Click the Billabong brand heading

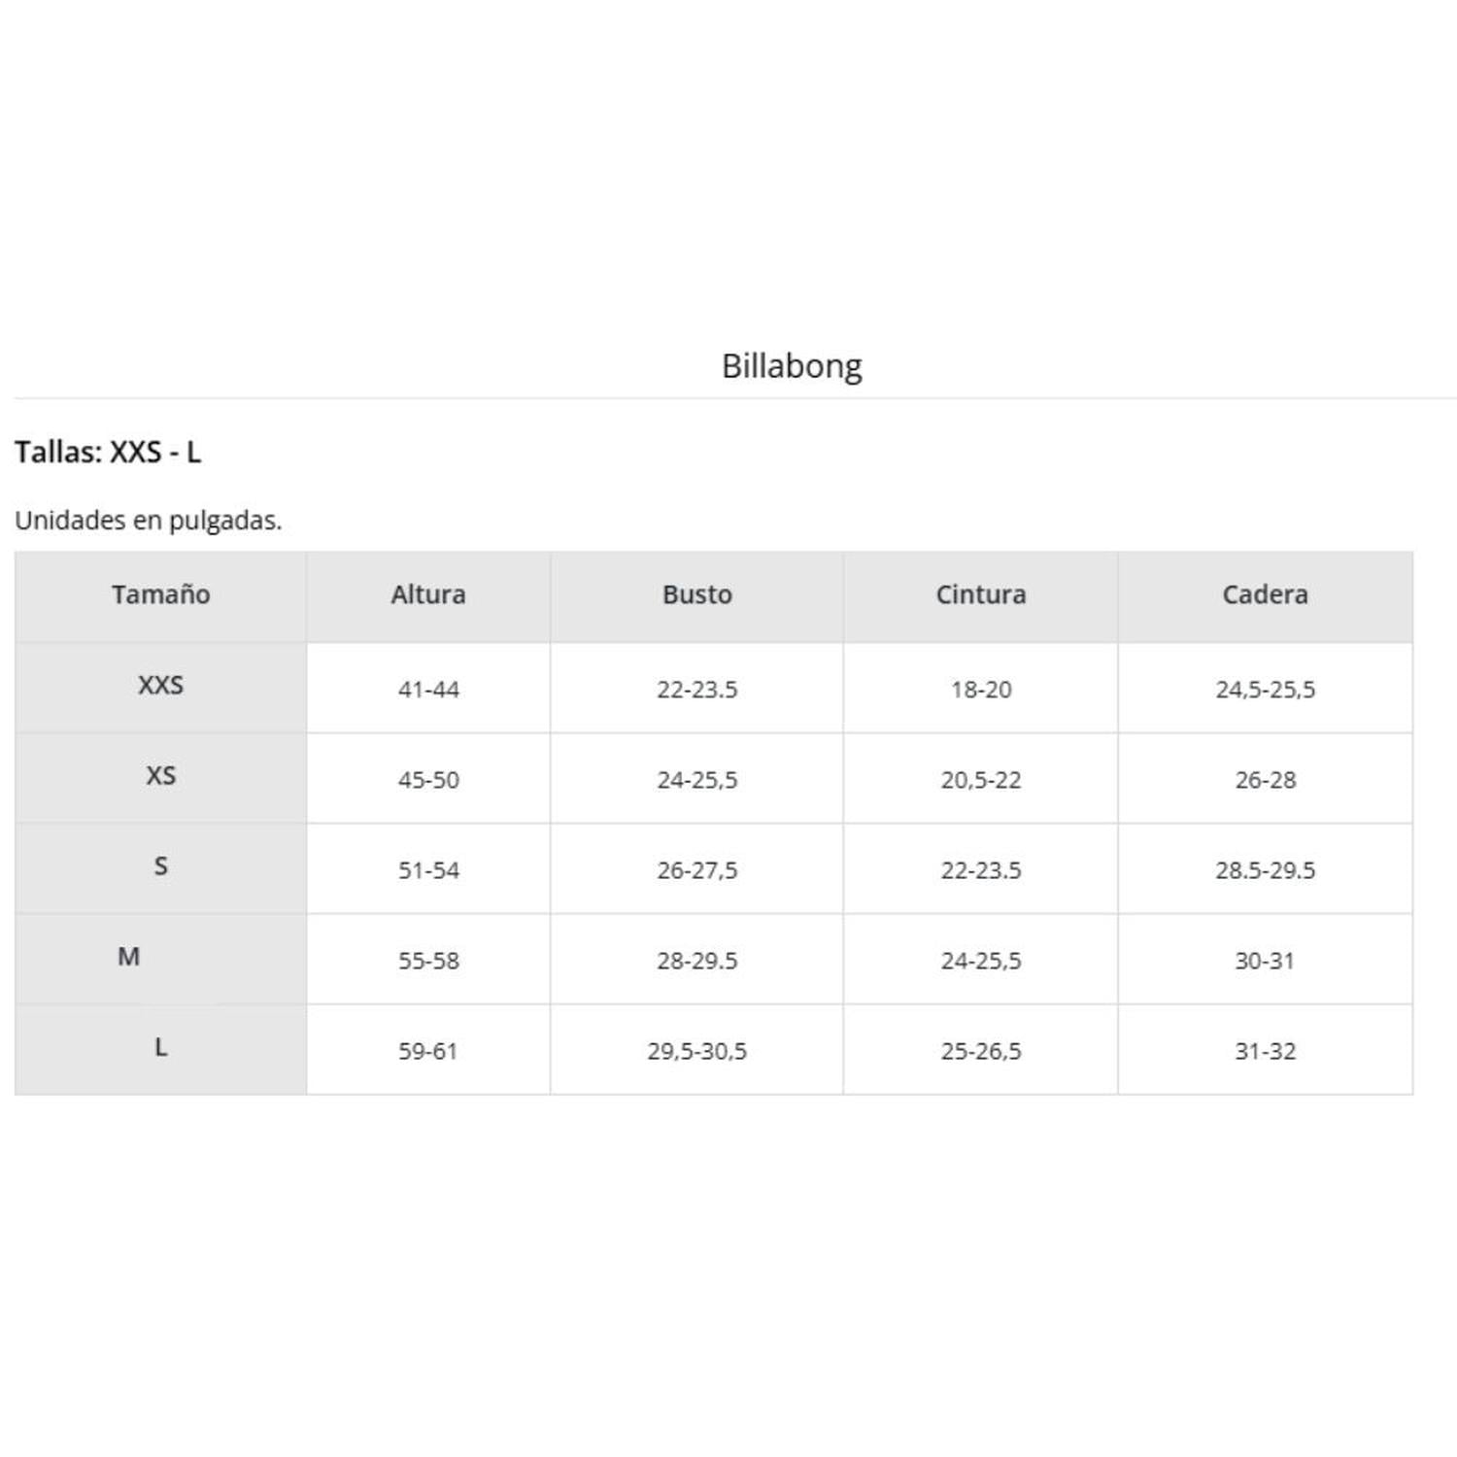tap(792, 366)
